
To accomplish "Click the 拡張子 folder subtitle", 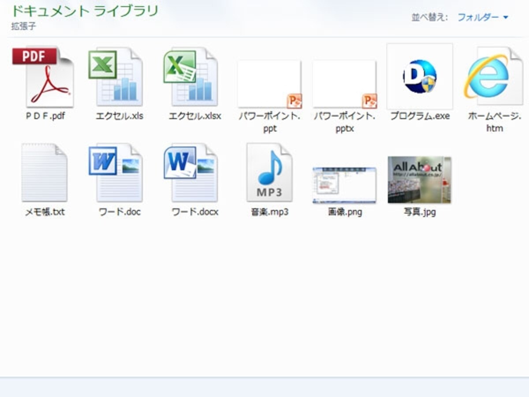I will [x=24, y=26].
